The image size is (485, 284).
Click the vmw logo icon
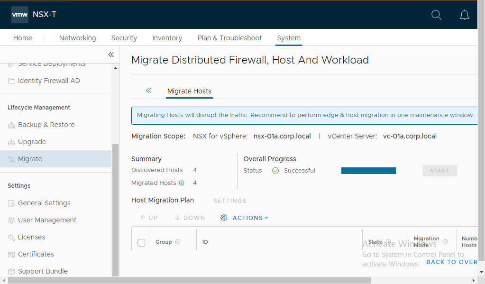(x=20, y=15)
